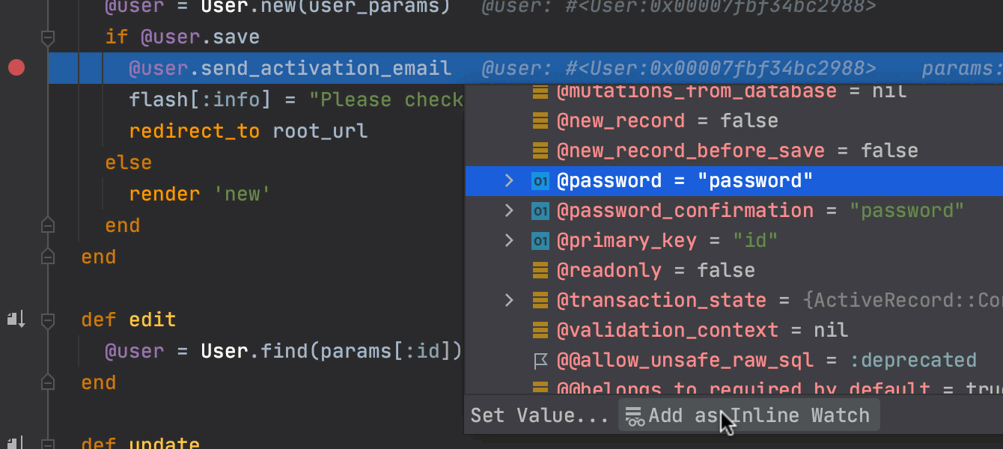Click the flag icon beside @@allow_unsafe_raw_sql
This screenshot has height=449, width=1003.
click(x=540, y=361)
